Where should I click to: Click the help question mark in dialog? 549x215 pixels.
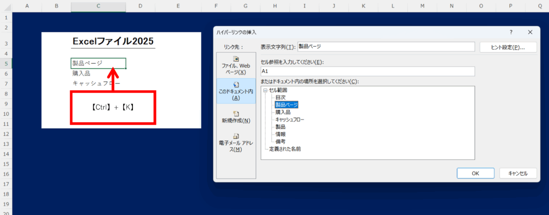point(510,32)
